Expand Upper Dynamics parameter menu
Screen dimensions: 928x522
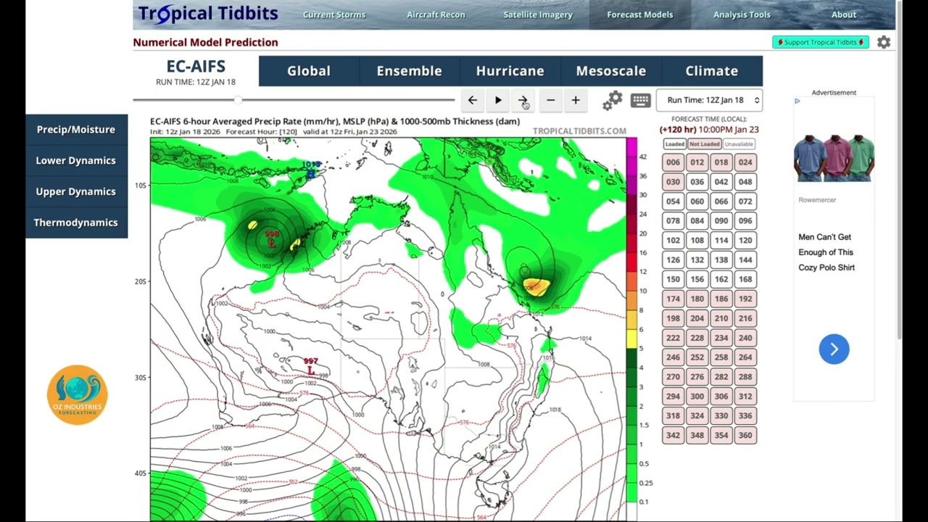click(76, 191)
